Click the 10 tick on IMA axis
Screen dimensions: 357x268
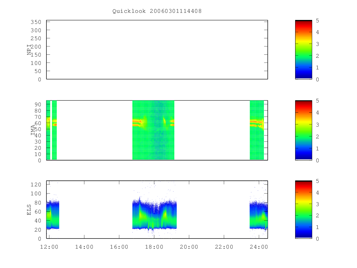(x=38, y=154)
